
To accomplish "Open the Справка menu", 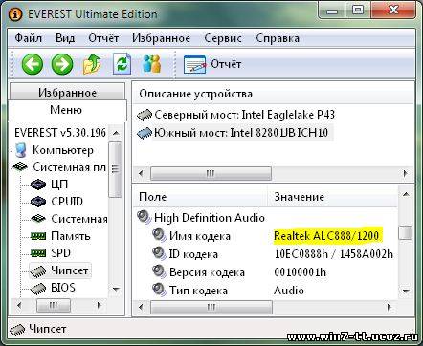I will point(278,38).
